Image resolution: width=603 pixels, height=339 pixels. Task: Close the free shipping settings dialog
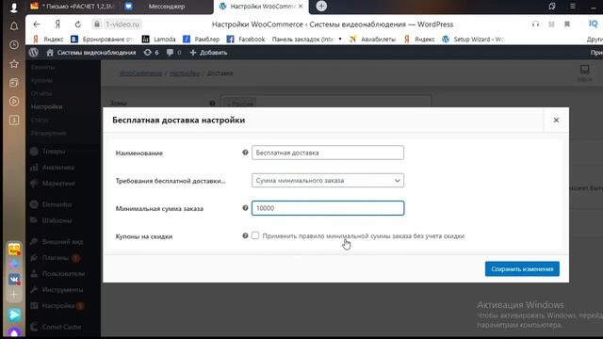pos(556,120)
